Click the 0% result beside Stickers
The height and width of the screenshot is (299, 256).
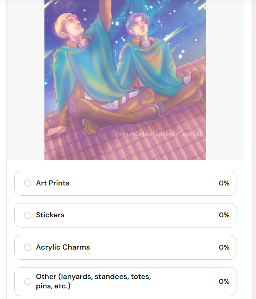coord(224,215)
